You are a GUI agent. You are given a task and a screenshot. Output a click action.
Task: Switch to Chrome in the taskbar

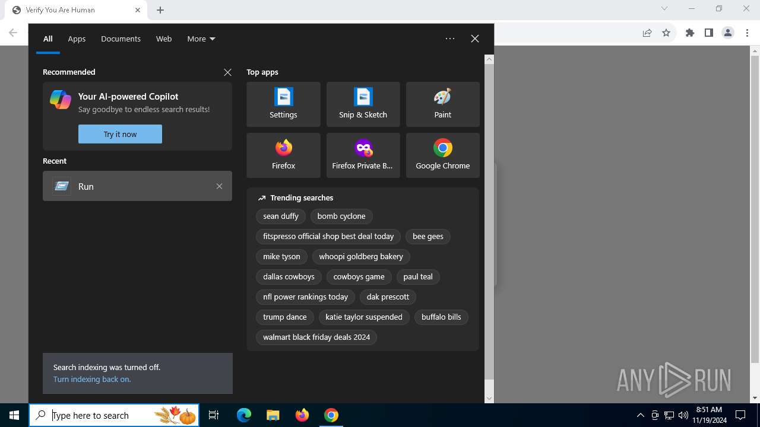tap(331, 415)
